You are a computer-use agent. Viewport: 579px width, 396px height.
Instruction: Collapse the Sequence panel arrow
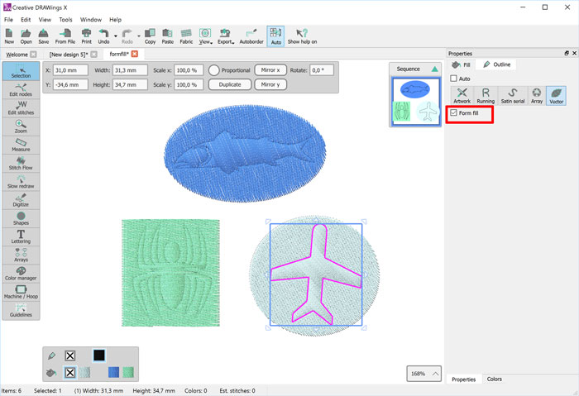point(435,69)
